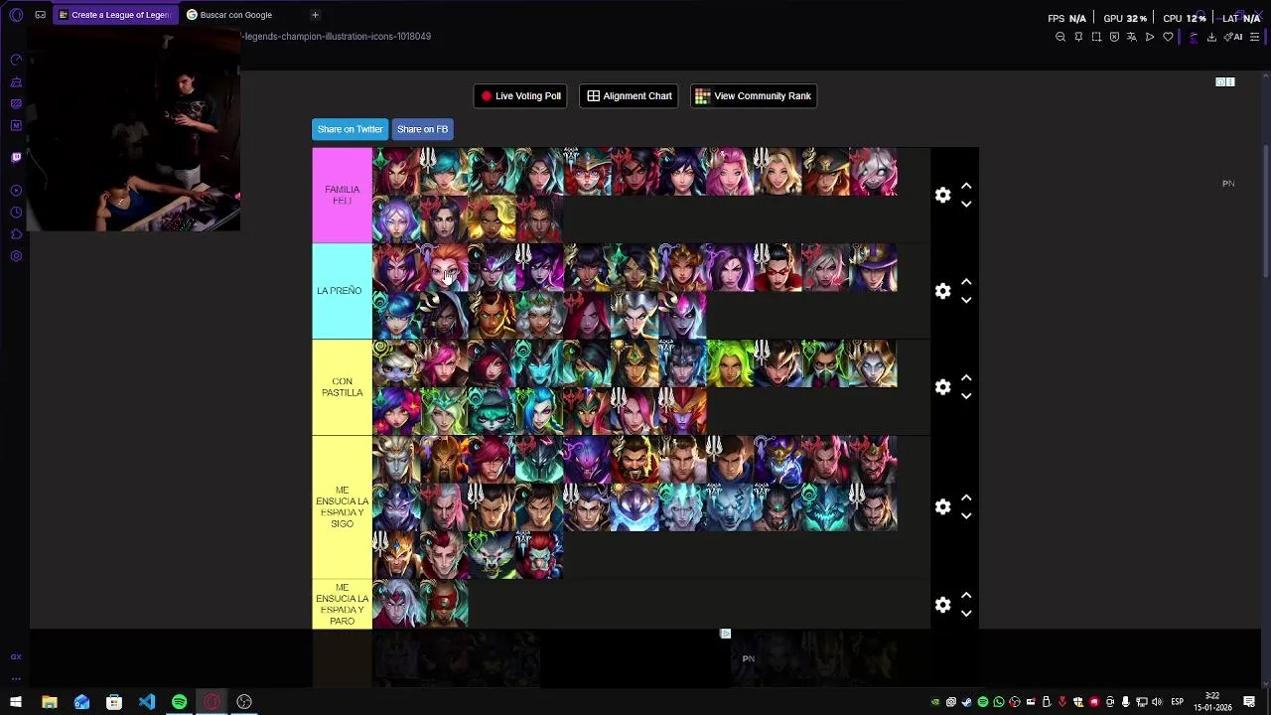The width and height of the screenshot is (1271, 715).
Task: Click the system volume tray icon
Action: pyautogui.click(x=1157, y=702)
